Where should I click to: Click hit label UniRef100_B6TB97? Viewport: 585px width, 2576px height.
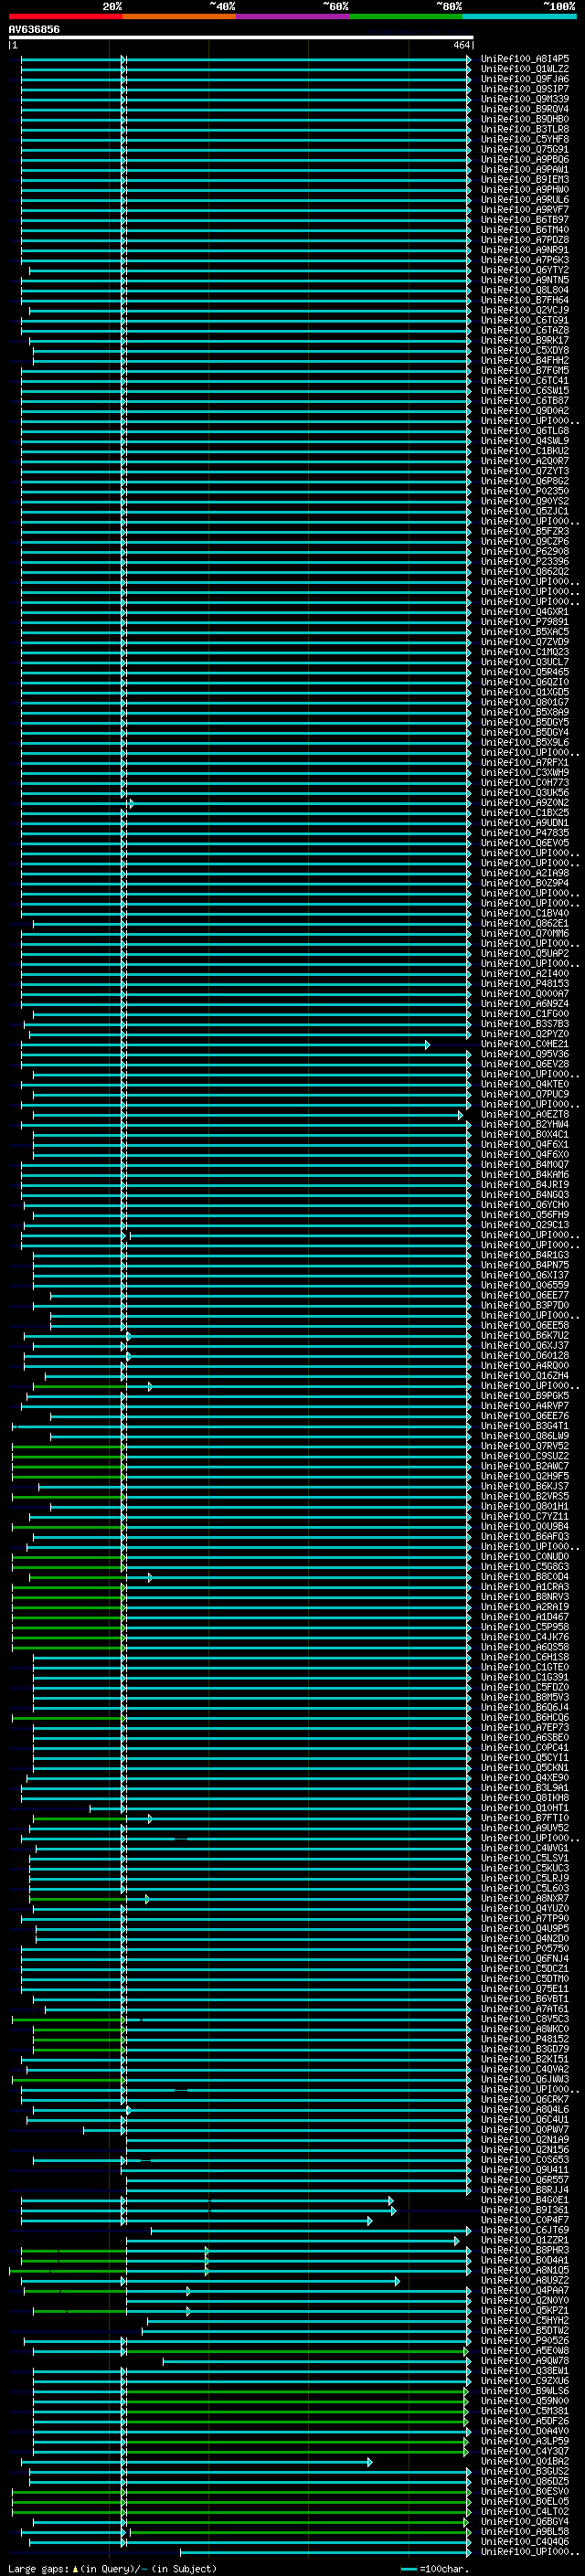pos(525,219)
